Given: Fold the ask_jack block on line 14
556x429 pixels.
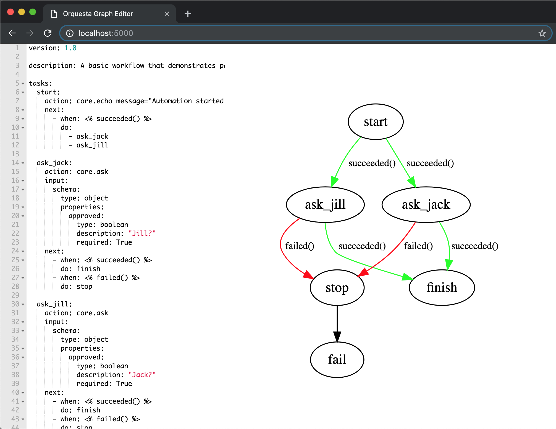Looking at the screenshot, I should (x=23, y=163).
